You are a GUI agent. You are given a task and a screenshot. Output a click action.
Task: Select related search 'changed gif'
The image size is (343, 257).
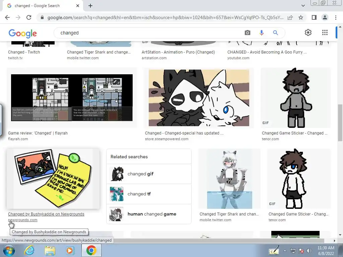(x=149, y=174)
